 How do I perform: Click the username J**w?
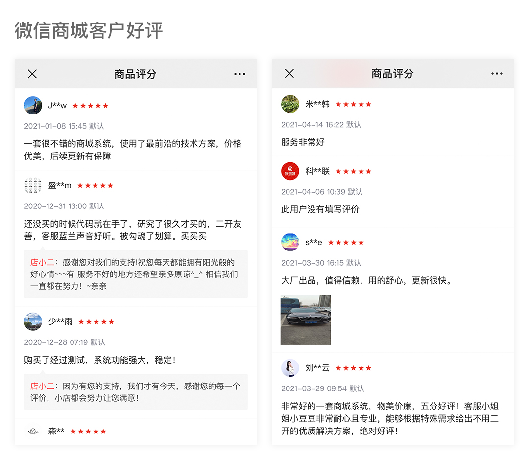57,106
